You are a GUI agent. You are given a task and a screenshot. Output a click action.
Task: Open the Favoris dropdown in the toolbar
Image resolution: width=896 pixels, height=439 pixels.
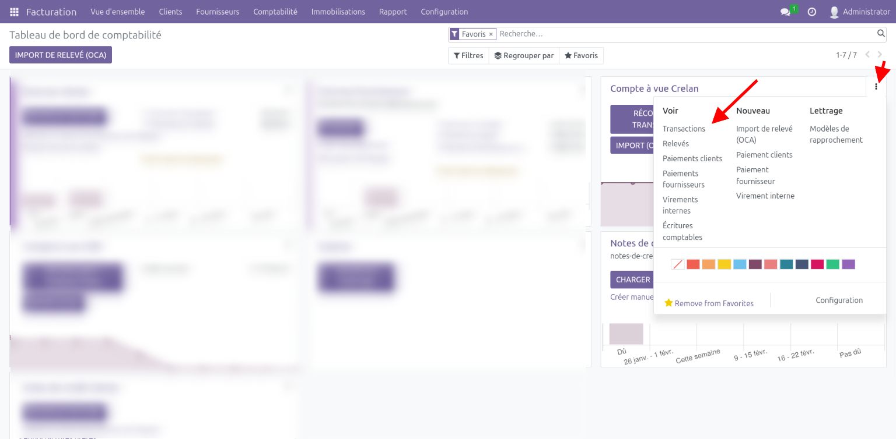581,56
